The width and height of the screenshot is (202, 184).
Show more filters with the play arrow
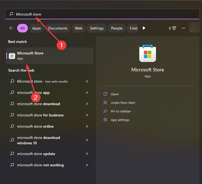point(144,28)
